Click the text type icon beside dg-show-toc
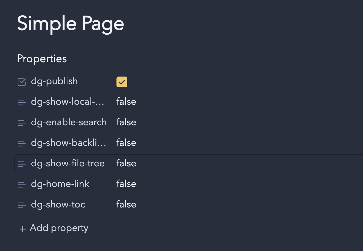The image size is (363, 251). [x=22, y=205]
